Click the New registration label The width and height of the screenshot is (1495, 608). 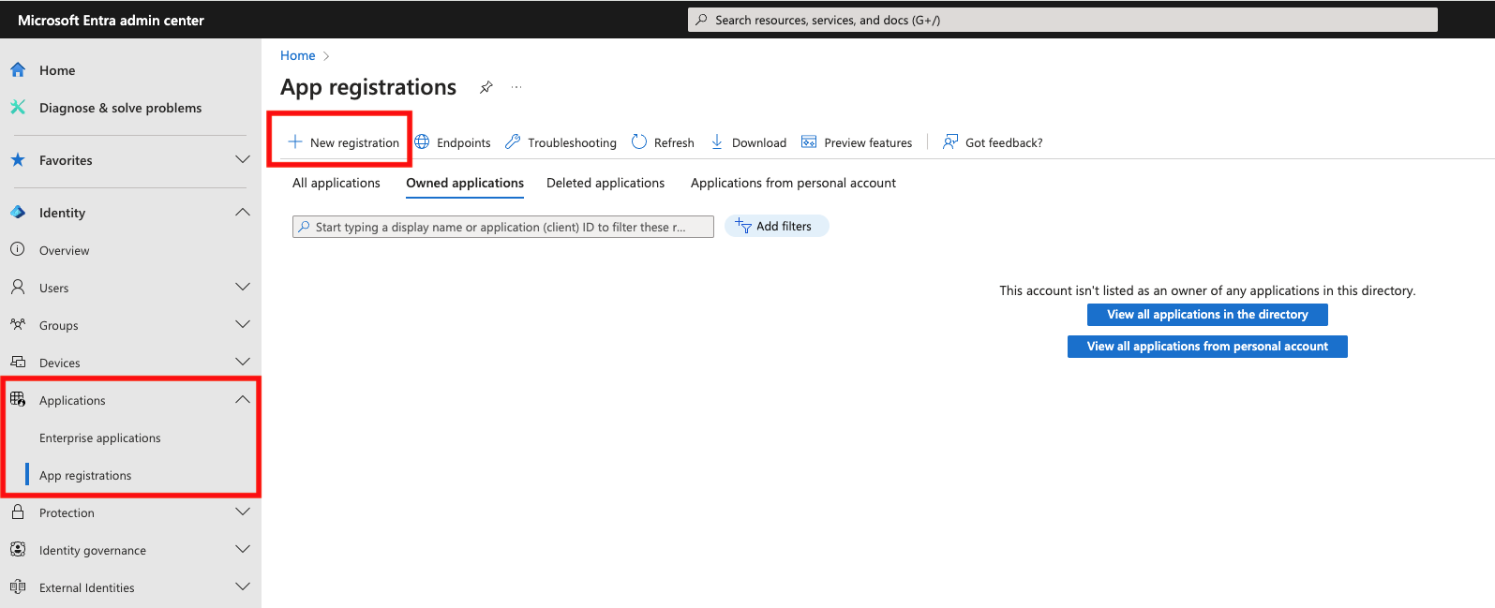pos(354,142)
